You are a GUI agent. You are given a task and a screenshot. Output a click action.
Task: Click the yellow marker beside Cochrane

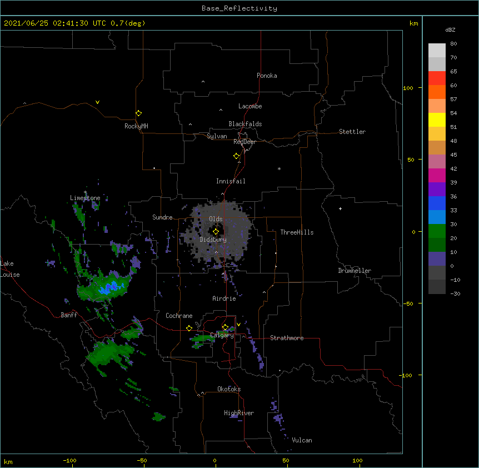[x=189, y=328]
